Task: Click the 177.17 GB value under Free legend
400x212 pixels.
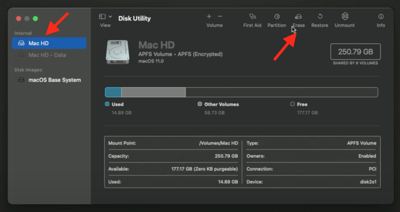Action: (x=307, y=113)
